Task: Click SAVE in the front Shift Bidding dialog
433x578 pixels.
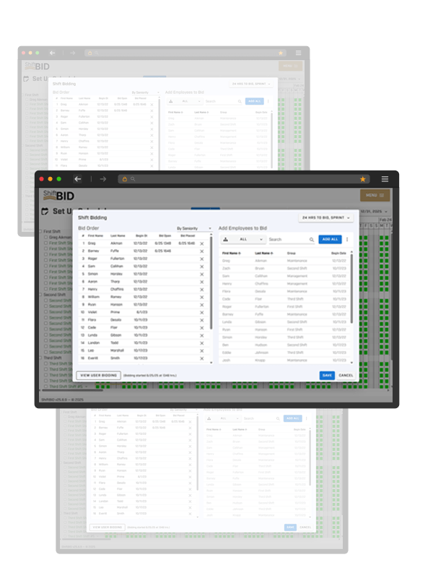Action: [x=327, y=375]
